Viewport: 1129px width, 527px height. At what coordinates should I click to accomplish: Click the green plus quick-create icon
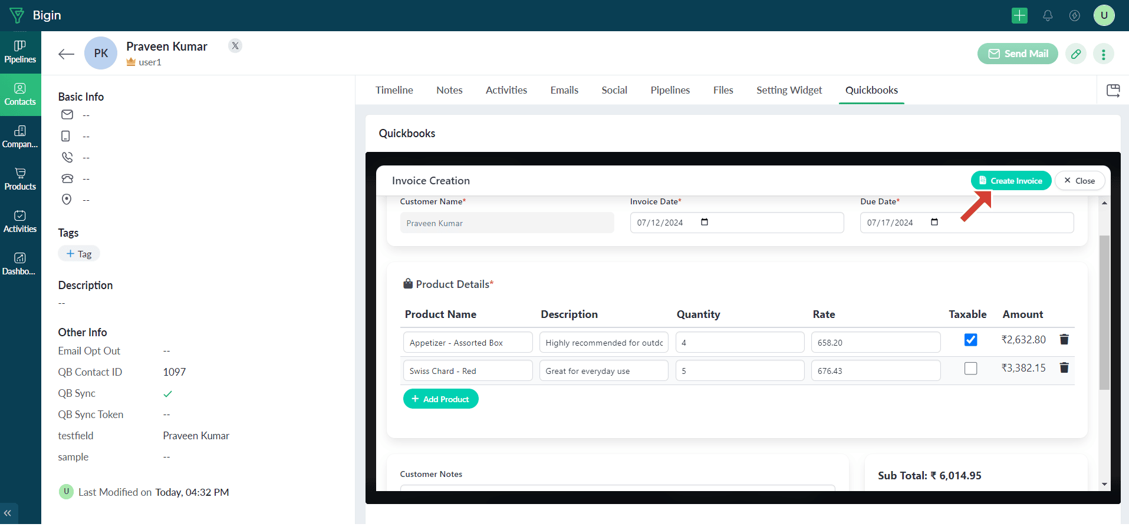pos(1019,15)
